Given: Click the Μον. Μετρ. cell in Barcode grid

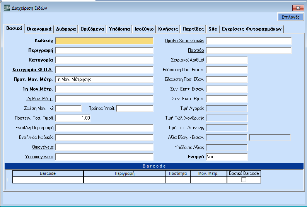Looking at the screenshot, I should pyautogui.click(x=208, y=180).
